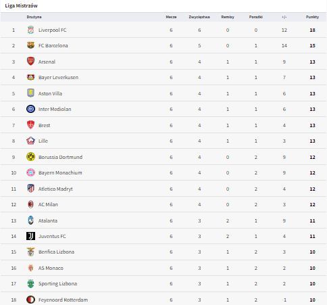Click the Inter Mediolan round crest
Image resolution: width=327 pixels, height=305 pixels.
(30, 109)
